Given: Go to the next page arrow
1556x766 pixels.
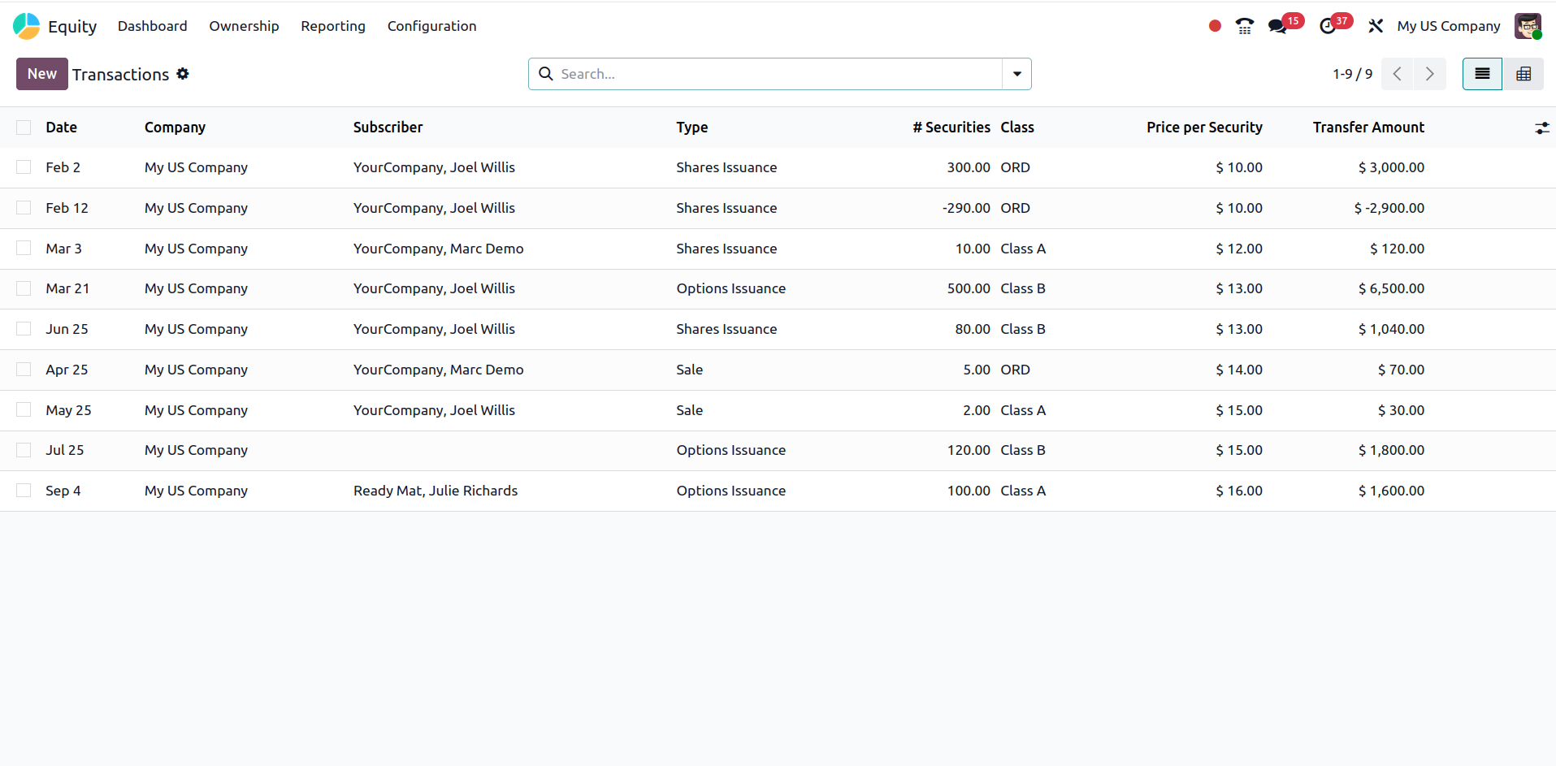Looking at the screenshot, I should (x=1429, y=74).
